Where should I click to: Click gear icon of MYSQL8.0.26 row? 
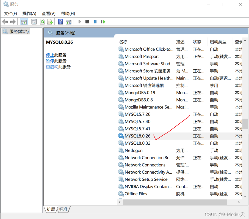pos(121,136)
